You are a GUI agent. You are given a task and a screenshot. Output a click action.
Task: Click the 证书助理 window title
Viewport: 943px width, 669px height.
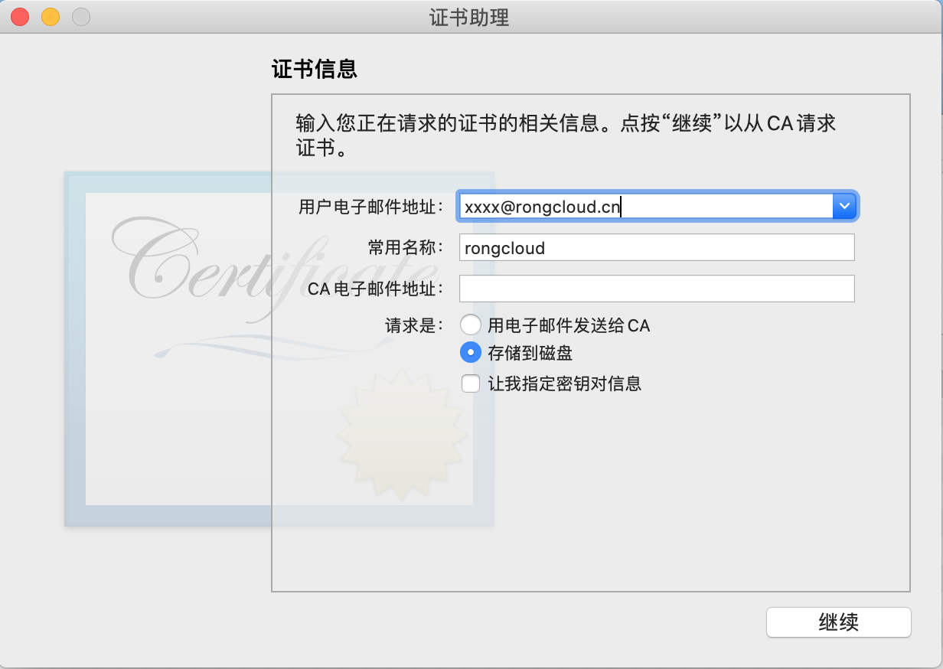coord(469,17)
